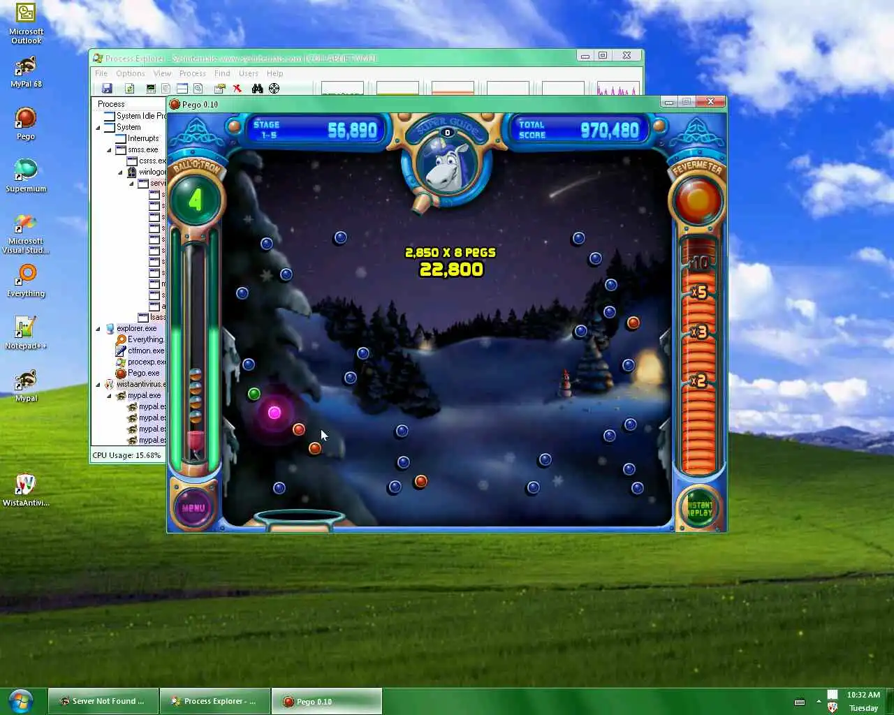Click the glowing purple peg
The height and width of the screenshot is (715, 894).
pyautogui.click(x=274, y=413)
